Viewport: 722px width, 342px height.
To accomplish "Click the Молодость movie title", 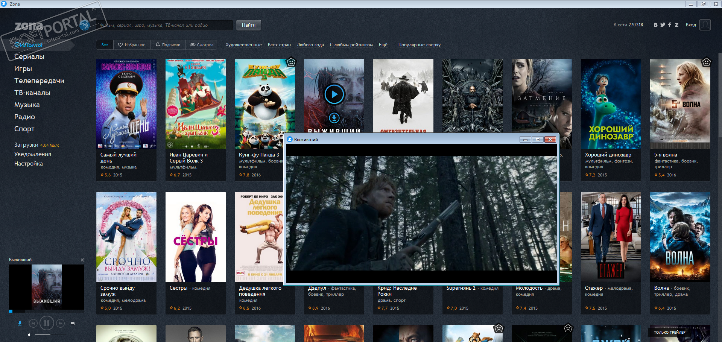I will (x=529, y=288).
